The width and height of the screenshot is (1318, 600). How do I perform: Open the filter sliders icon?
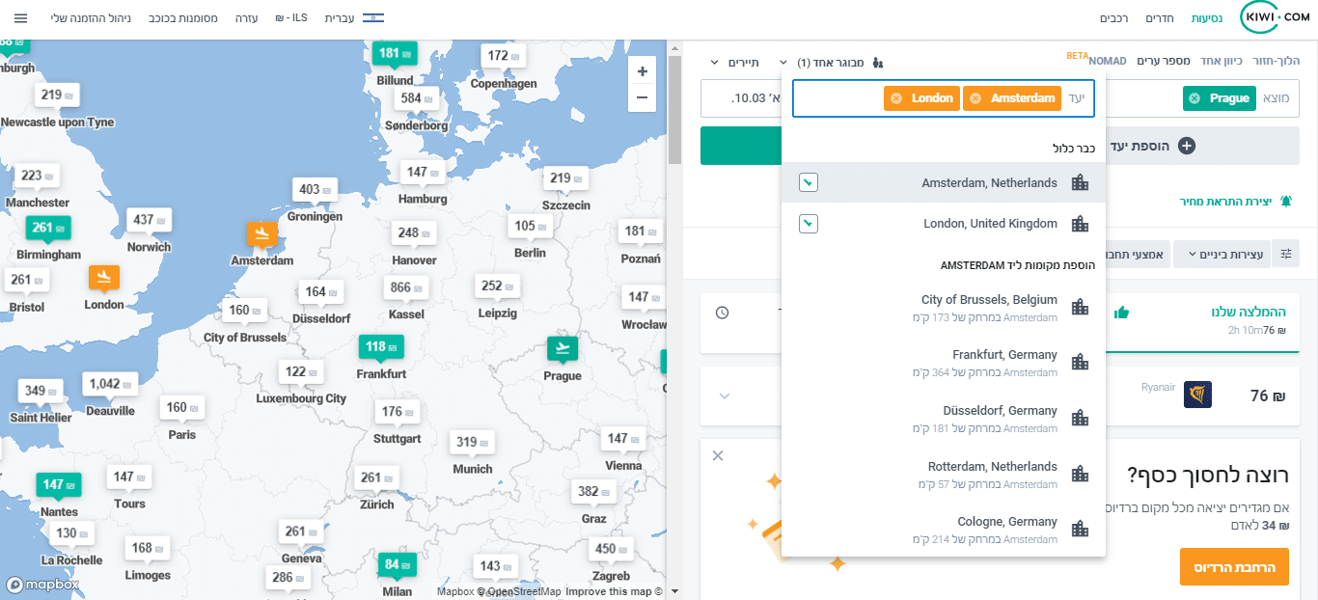click(x=1286, y=254)
